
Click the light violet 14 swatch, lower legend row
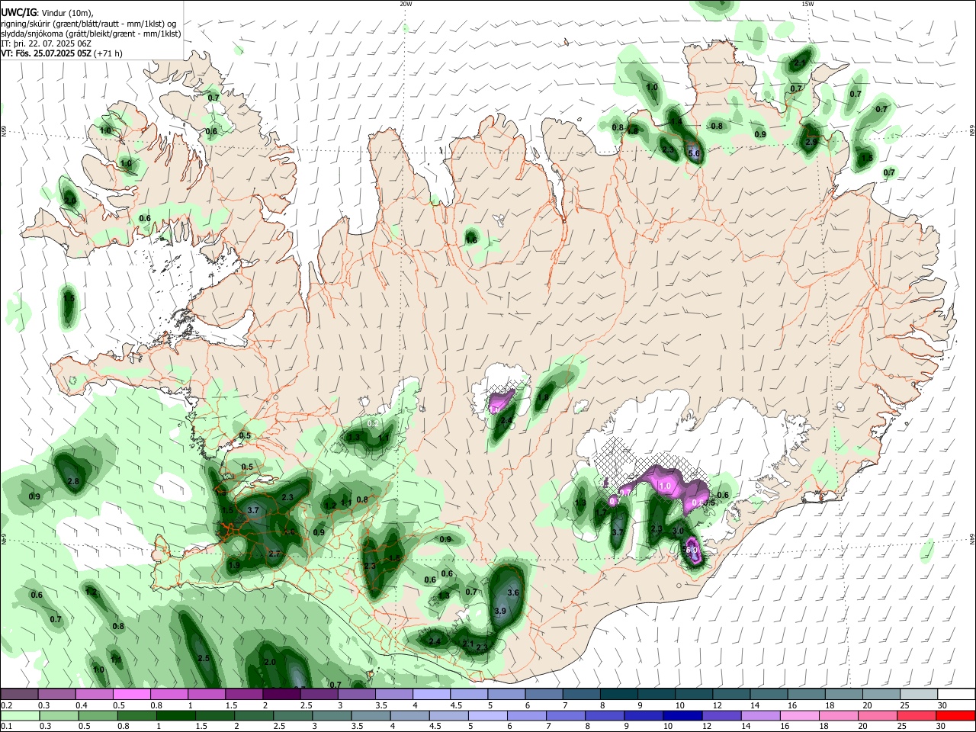[760, 715]
